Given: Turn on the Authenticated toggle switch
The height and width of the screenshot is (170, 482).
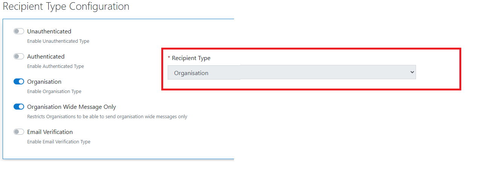Looking at the screenshot, I should pyautogui.click(x=19, y=56).
